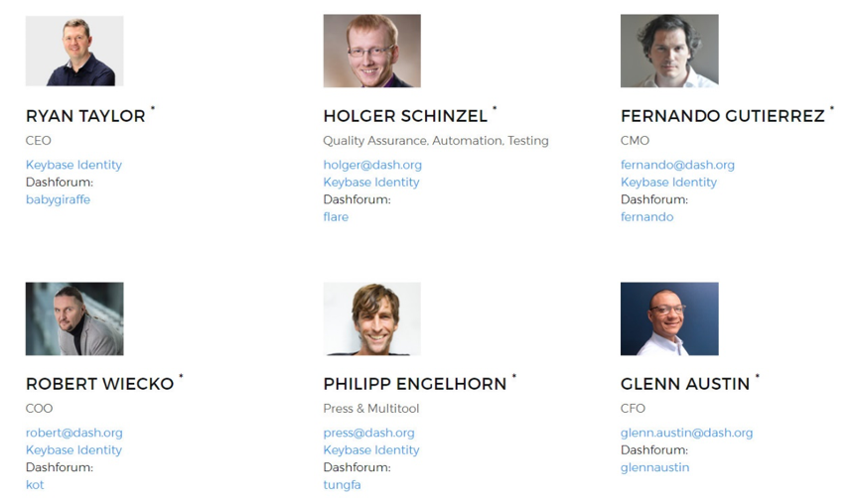Viewport: 859px width, 502px height.
Task: Click fernando@dash.org email link
Action: [x=677, y=165]
